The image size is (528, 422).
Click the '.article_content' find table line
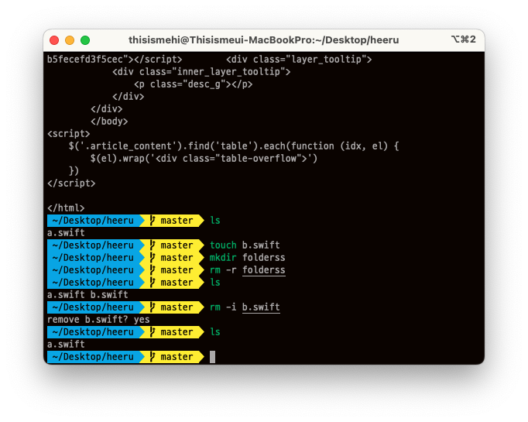(234, 146)
